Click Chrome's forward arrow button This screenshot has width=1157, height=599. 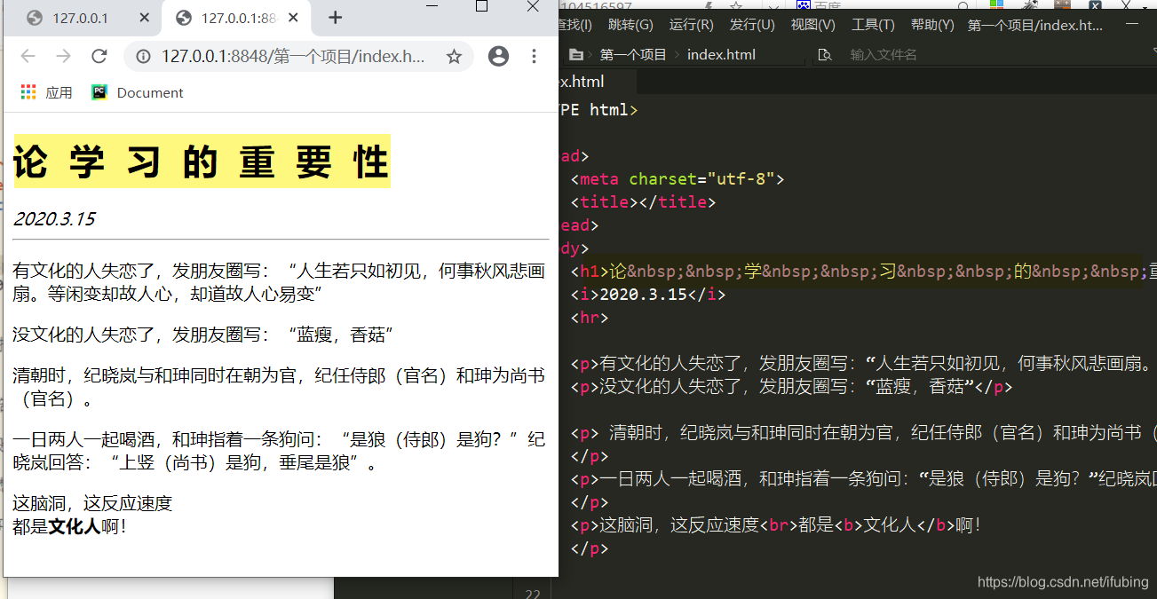point(63,57)
